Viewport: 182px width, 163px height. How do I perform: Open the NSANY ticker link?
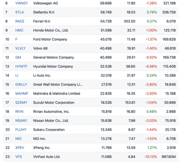pyautogui.click(x=21, y=121)
